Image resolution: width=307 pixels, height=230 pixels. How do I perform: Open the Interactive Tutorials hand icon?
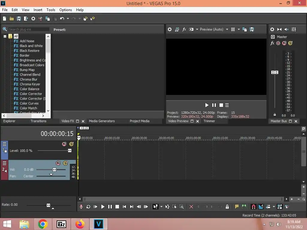click(85, 19)
